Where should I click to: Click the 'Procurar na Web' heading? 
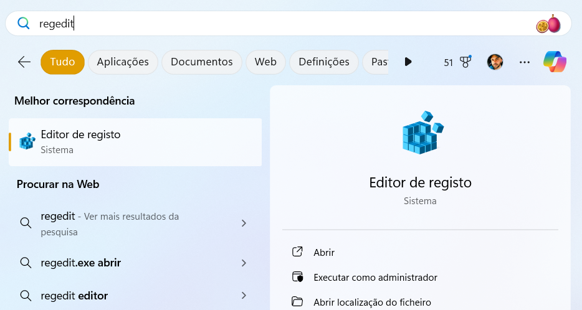pos(58,184)
